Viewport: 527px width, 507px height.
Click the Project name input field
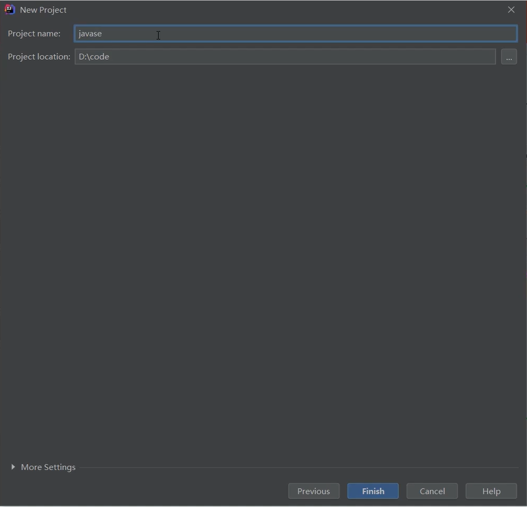click(x=295, y=33)
